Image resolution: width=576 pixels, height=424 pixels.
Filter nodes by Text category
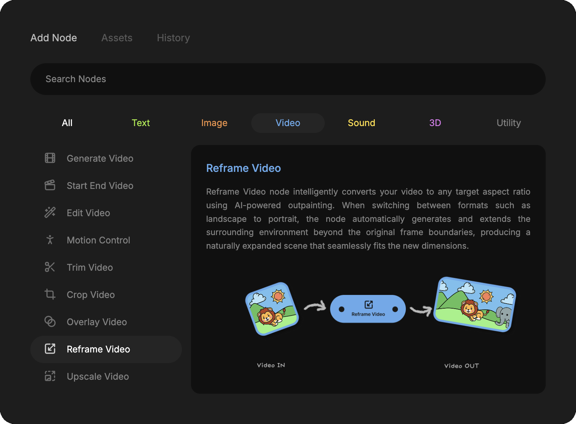click(141, 123)
